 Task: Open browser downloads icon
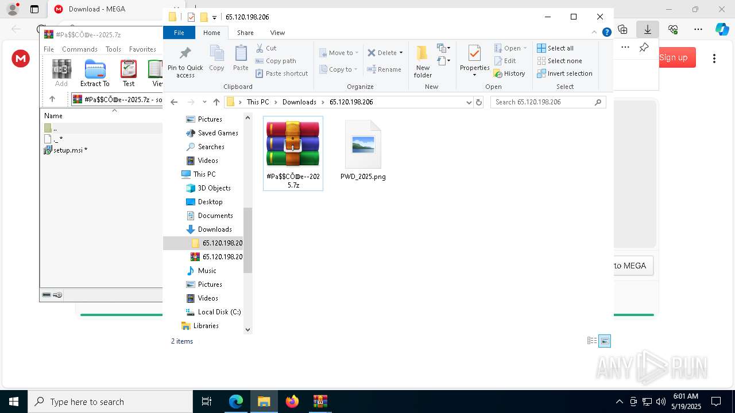648,29
